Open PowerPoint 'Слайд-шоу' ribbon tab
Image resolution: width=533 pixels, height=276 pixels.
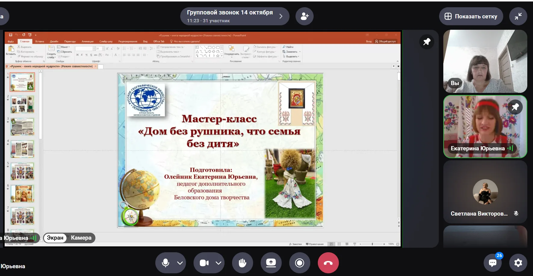click(106, 41)
